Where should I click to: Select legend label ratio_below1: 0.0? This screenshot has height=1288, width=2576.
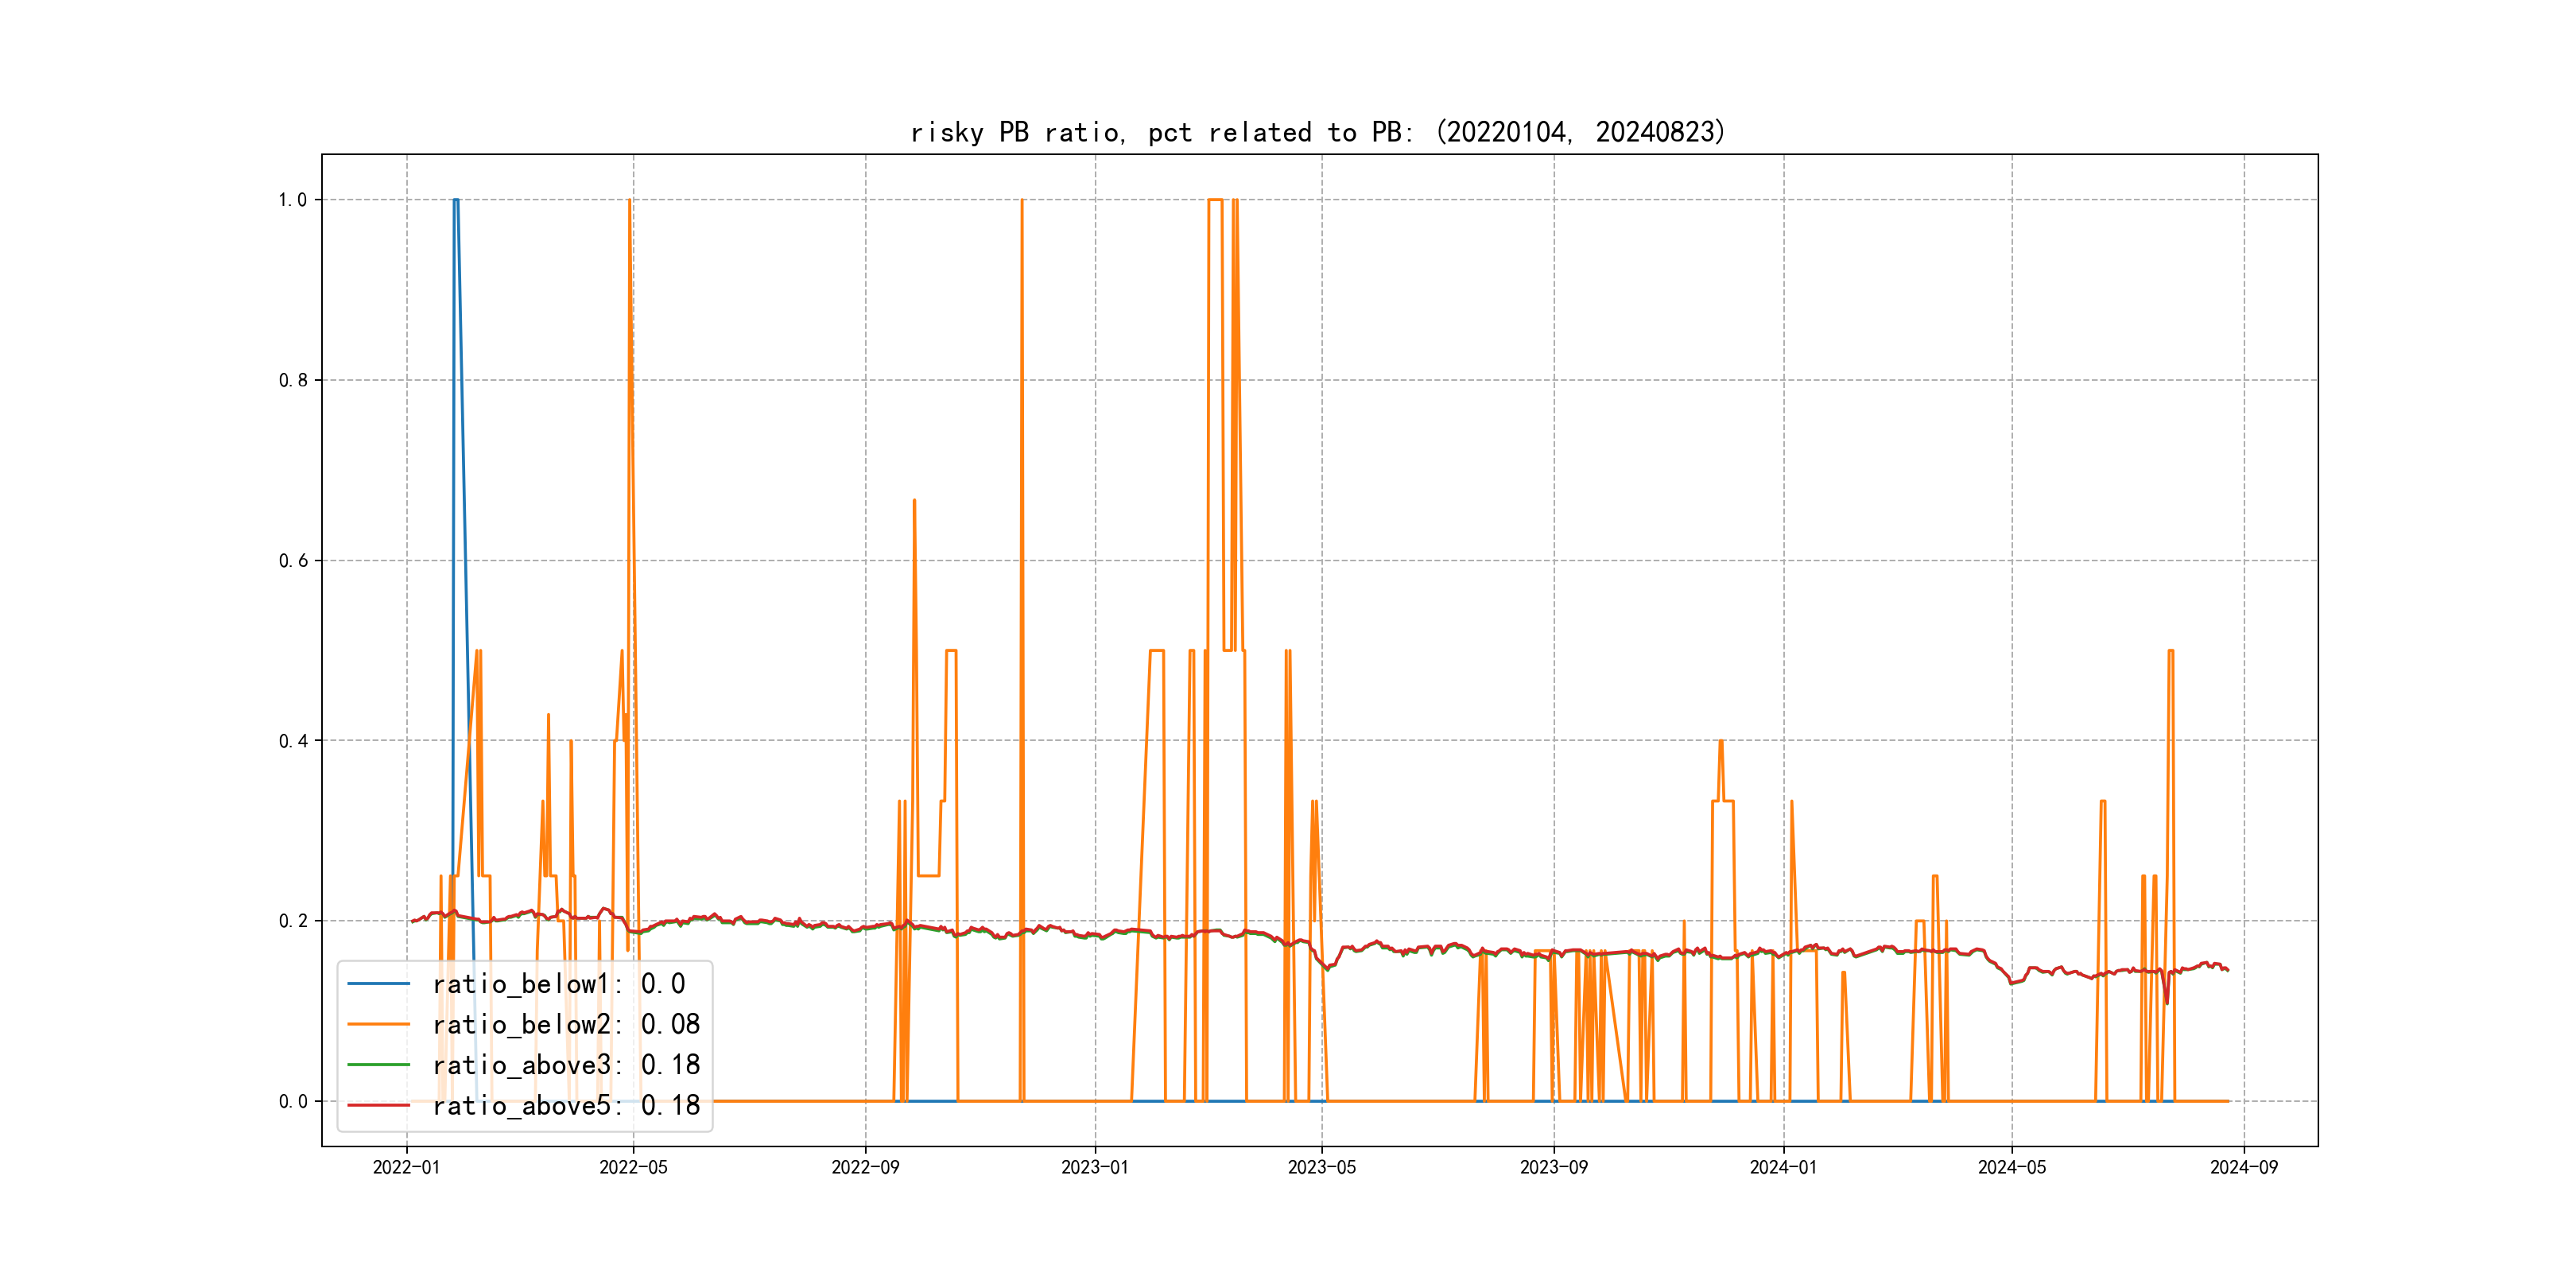click(x=558, y=984)
